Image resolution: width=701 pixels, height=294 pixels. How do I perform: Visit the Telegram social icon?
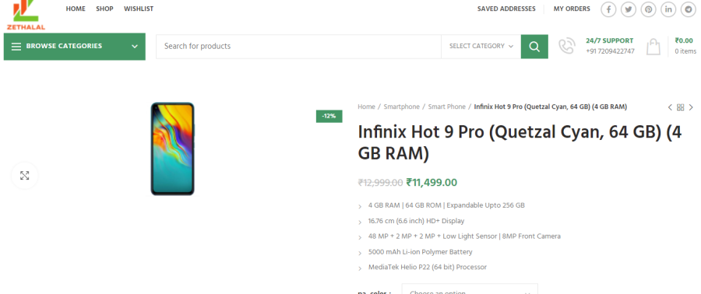point(689,9)
